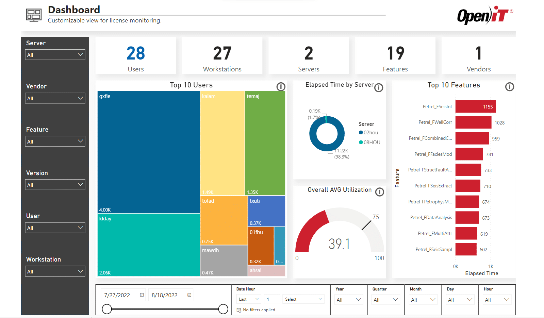Click the 8/18/2022 end date field
Viewport: 544px width, 318px height.
[171, 295]
